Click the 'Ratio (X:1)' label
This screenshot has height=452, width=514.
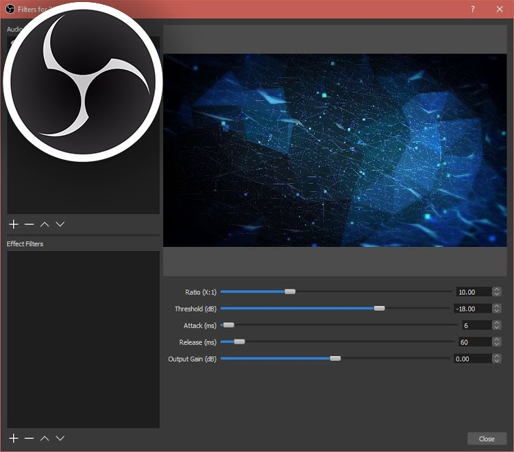click(x=201, y=292)
